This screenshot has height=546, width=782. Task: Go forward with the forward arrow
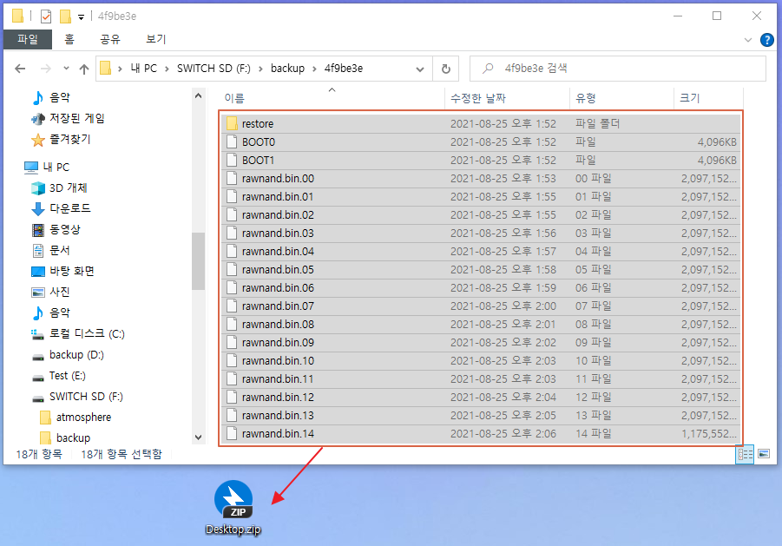(x=45, y=69)
